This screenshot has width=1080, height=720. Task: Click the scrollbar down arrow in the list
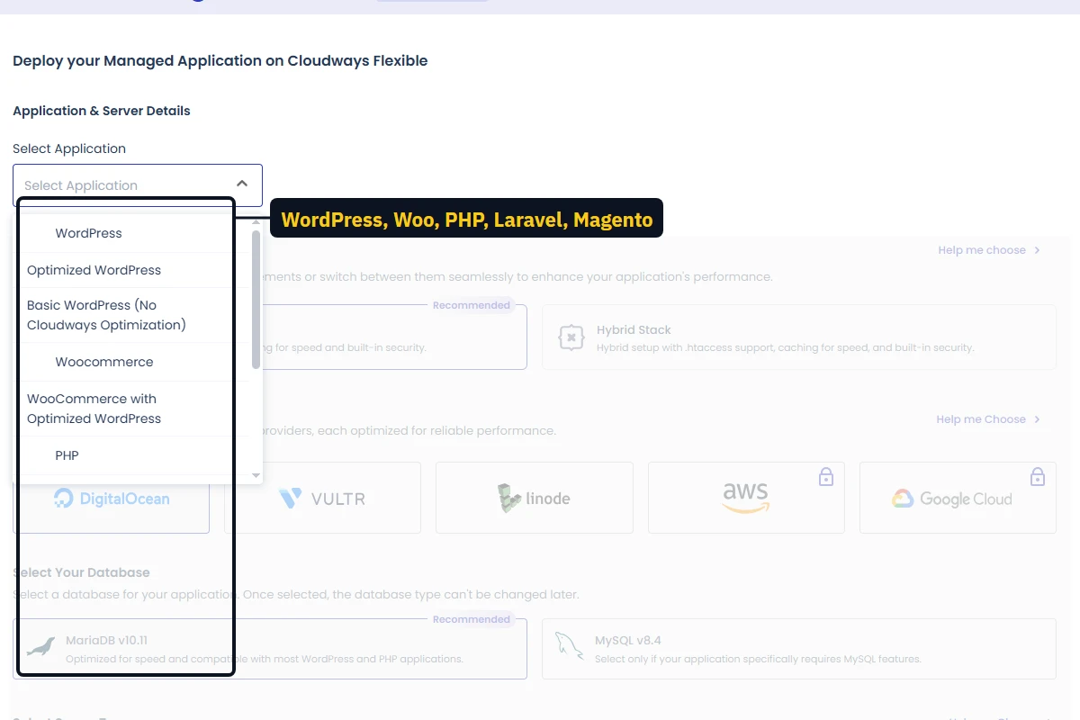(256, 475)
